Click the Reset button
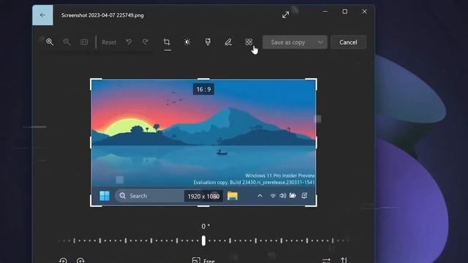The height and width of the screenshot is (263, 468). (109, 42)
